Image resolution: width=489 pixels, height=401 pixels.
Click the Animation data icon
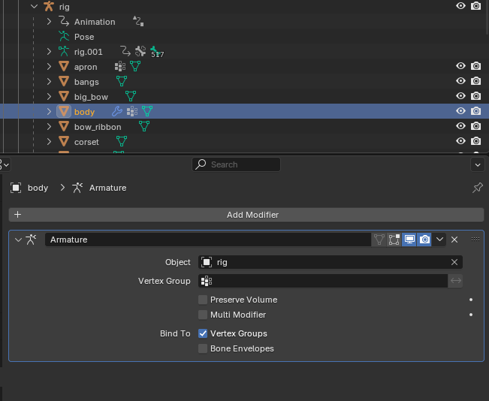click(64, 22)
